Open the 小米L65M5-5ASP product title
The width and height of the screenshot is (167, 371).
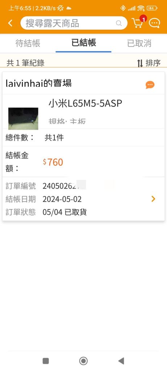point(85,103)
